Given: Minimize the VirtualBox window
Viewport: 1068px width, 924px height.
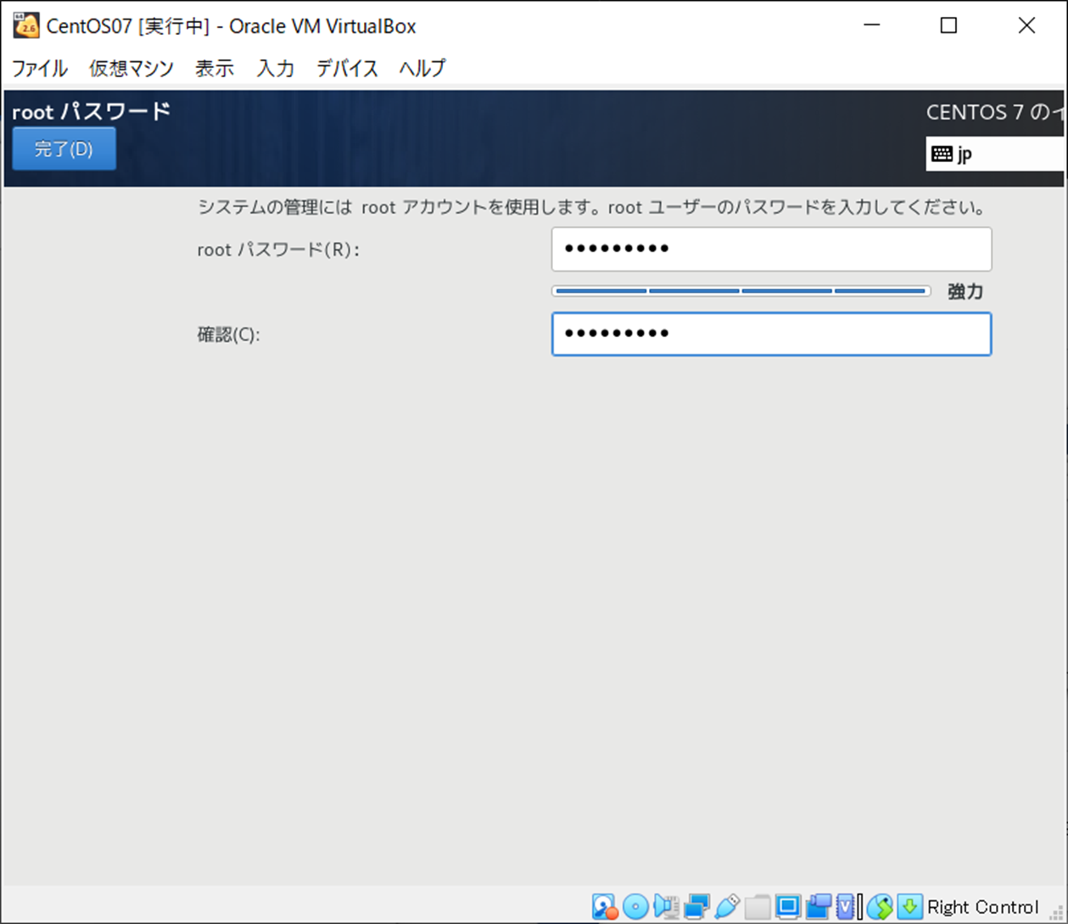Looking at the screenshot, I should click(x=871, y=25).
